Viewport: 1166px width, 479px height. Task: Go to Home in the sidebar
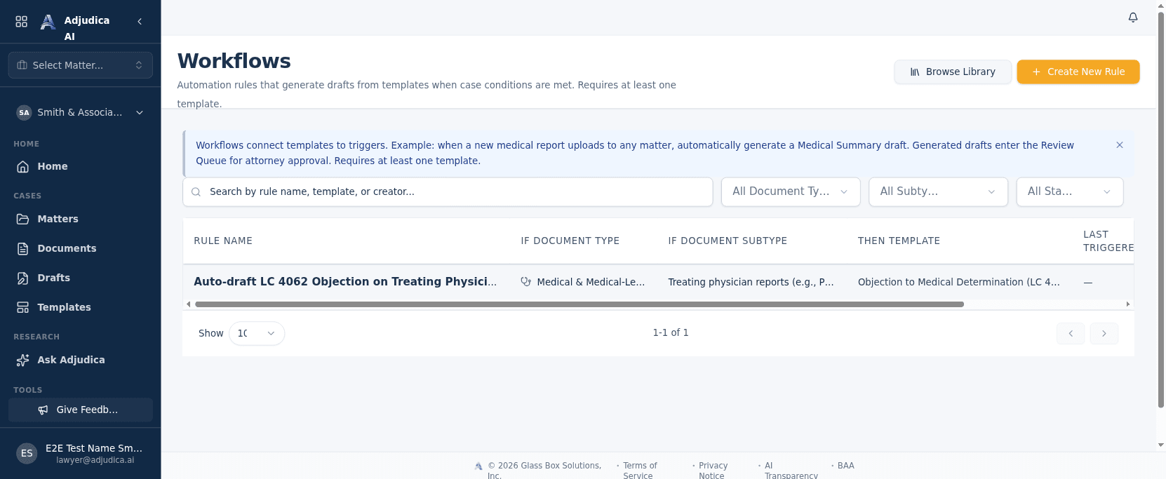coord(81,166)
